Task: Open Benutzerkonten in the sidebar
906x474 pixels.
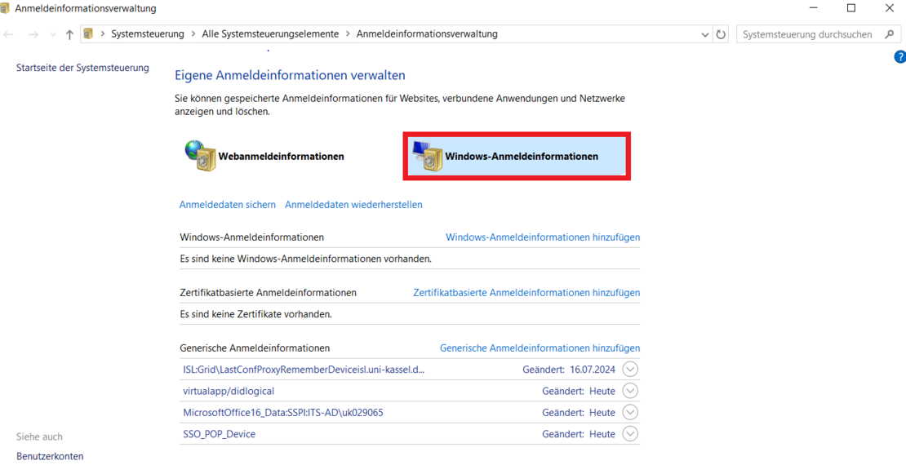Action: 50,456
